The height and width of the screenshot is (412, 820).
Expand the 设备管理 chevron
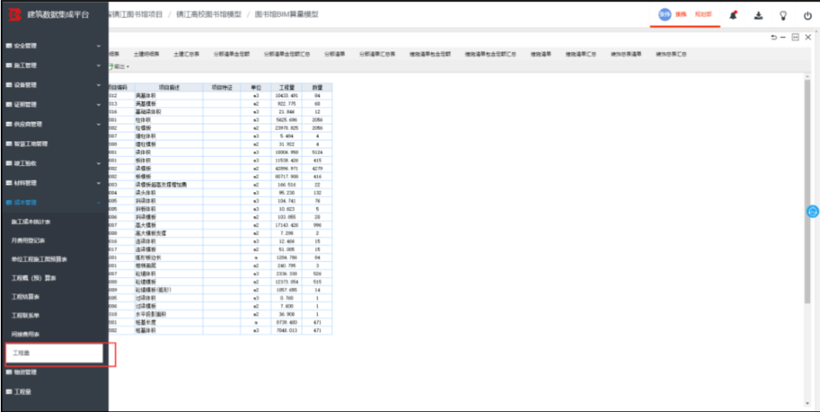click(x=99, y=85)
